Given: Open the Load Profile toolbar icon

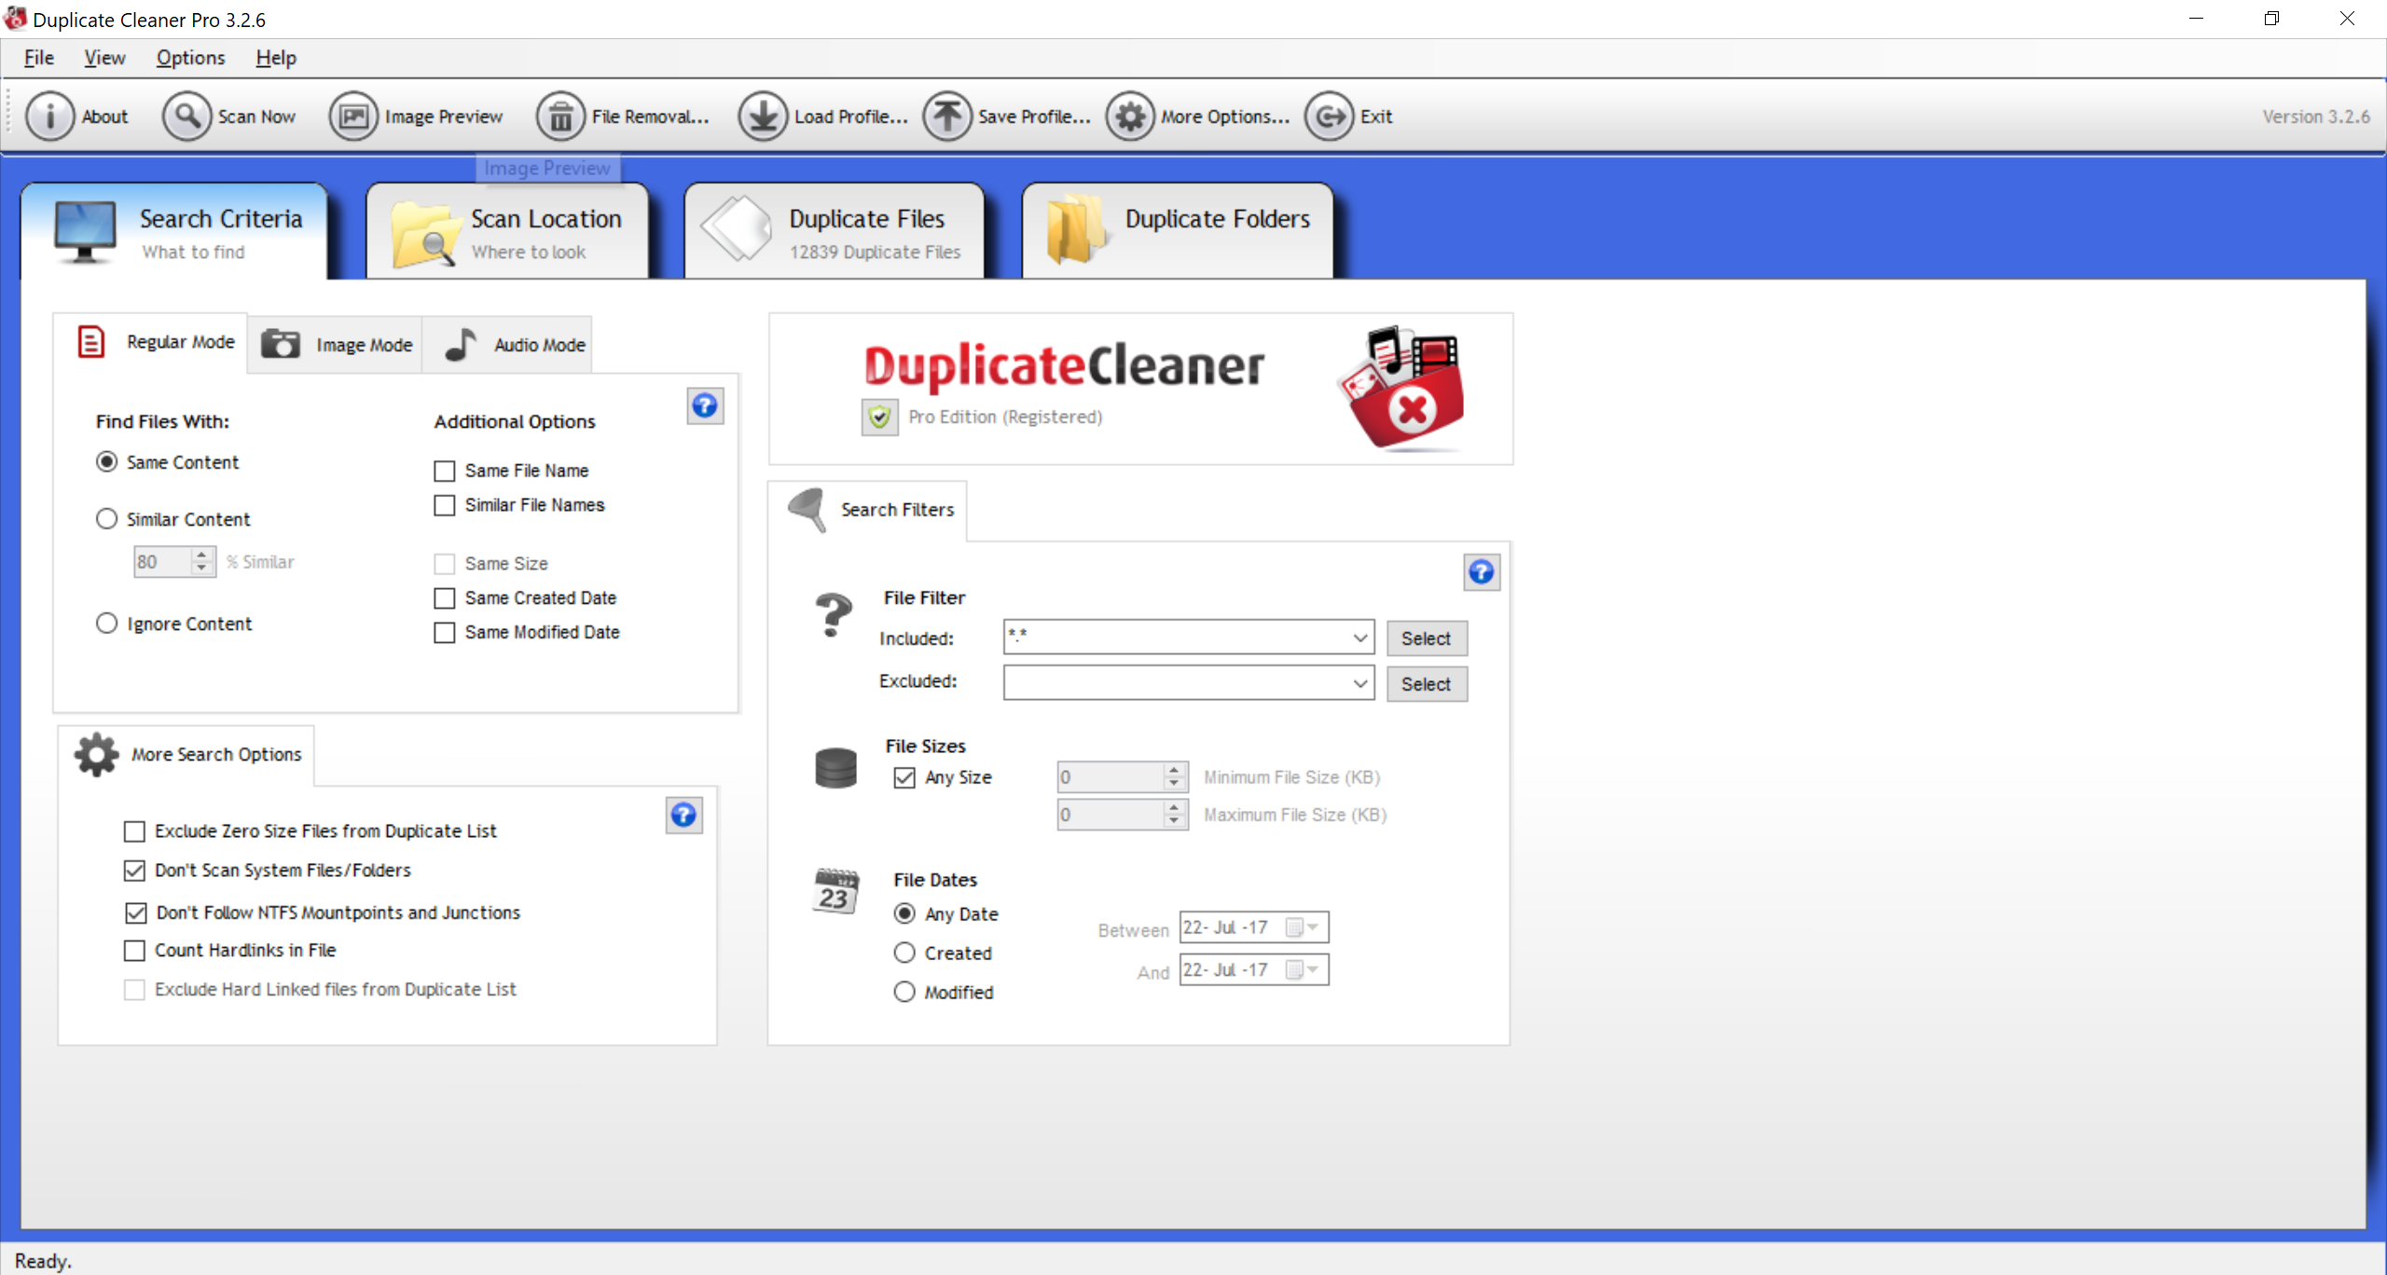Looking at the screenshot, I should click(763, 117).
